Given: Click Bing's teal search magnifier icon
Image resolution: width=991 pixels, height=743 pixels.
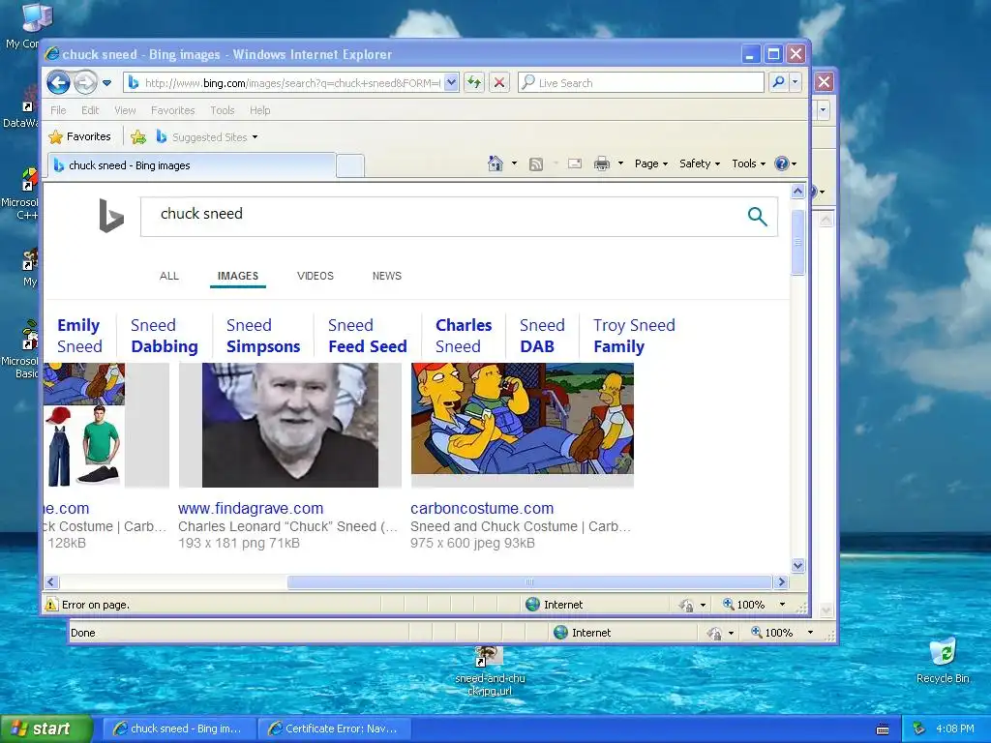Looking at the screenshot, I should tap(757, 216).
